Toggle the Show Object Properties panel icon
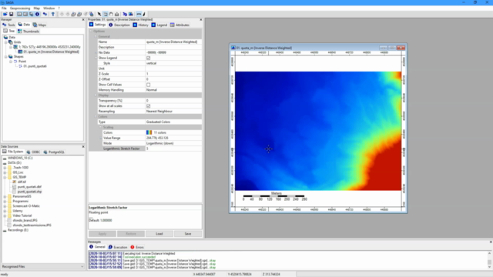 25,14
